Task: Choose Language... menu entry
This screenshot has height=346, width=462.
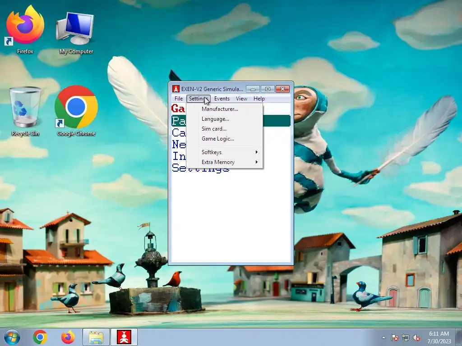Action: [x=225, y=119]
